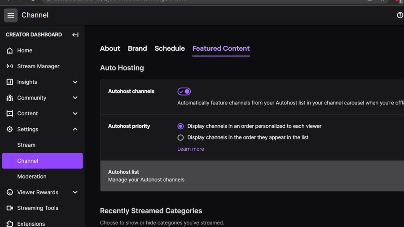Follow the Learn more link
Viewport: 404px width, 227px height.
point(191,149)
